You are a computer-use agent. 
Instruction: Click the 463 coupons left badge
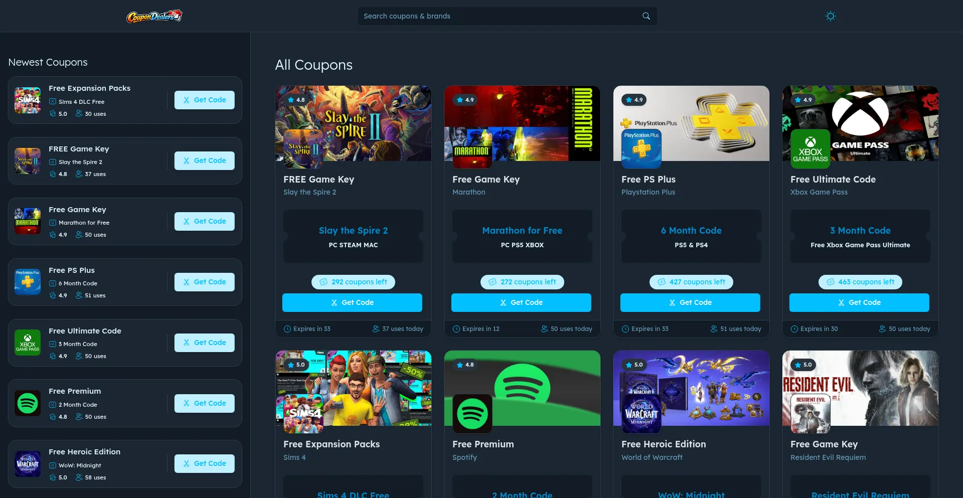tap(860, 282)
